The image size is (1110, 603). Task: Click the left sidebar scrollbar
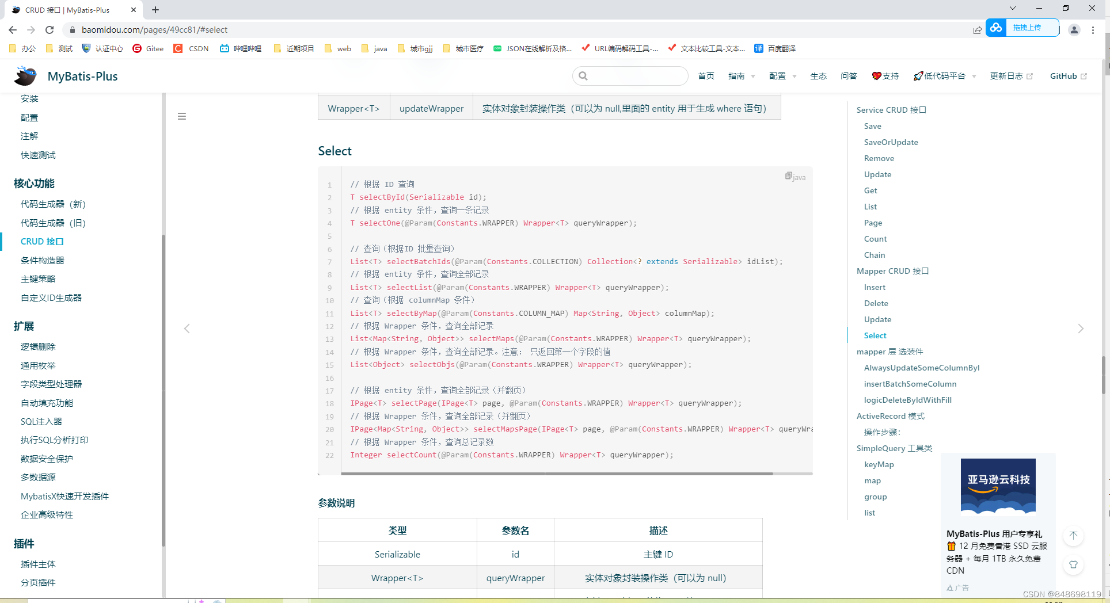[x=164, y=390]
